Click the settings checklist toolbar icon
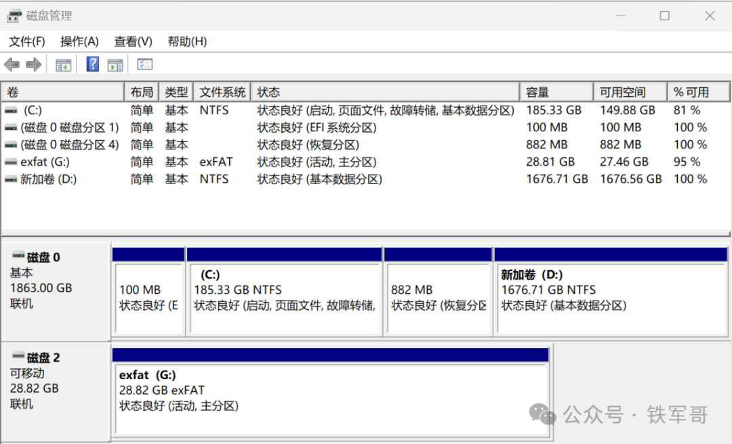The image size is (732, 444). tap(145, 64)
